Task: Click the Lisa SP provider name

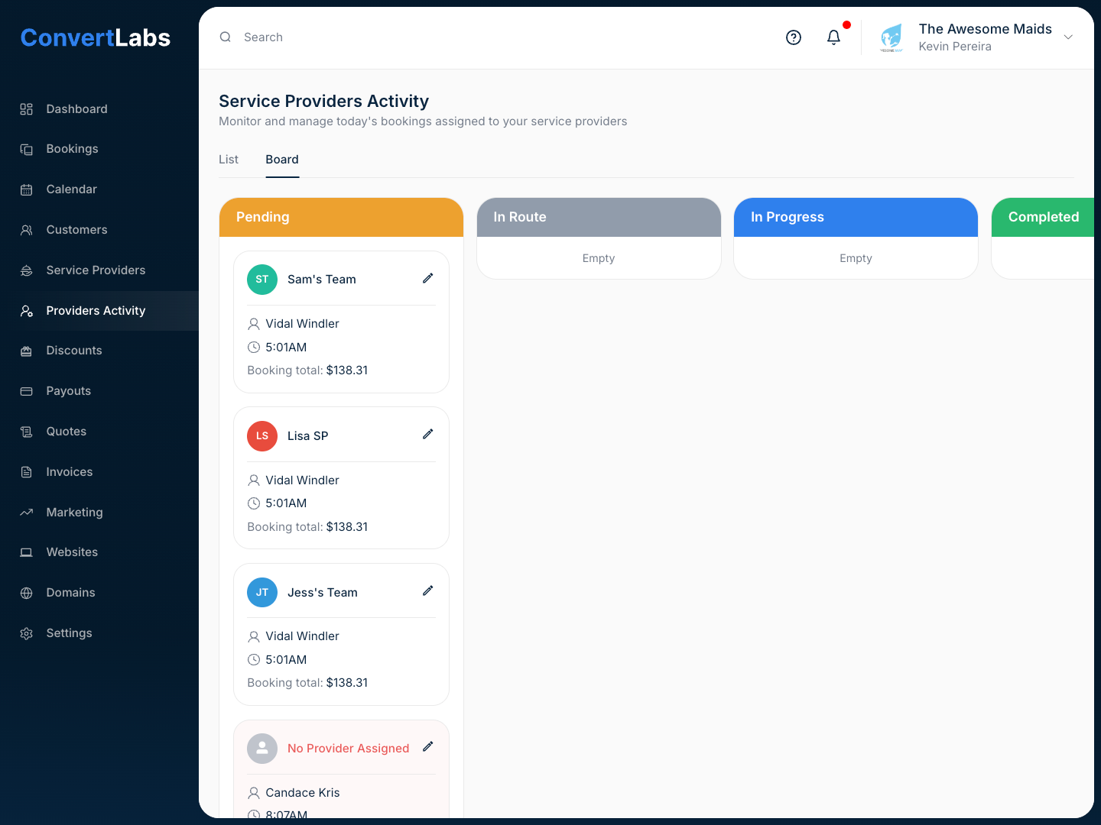Action: (x=308, y=436)
